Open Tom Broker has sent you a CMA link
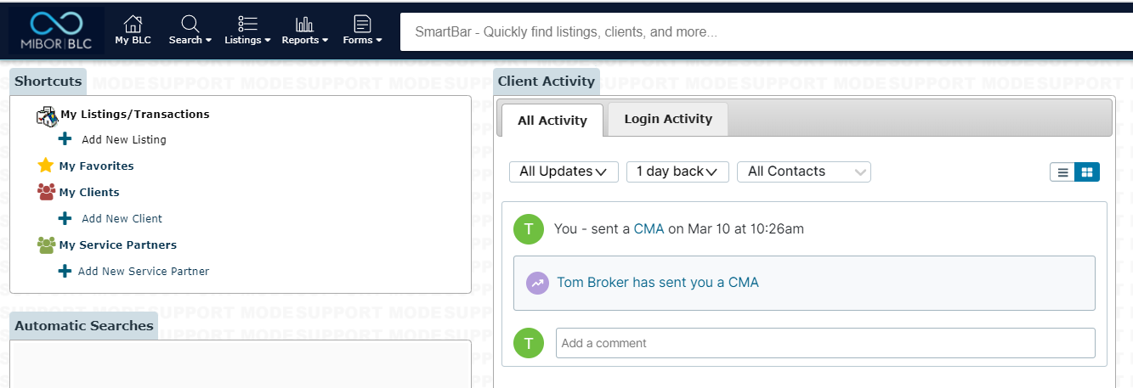This screenshot has height=388, width=1133. (657, 283)
